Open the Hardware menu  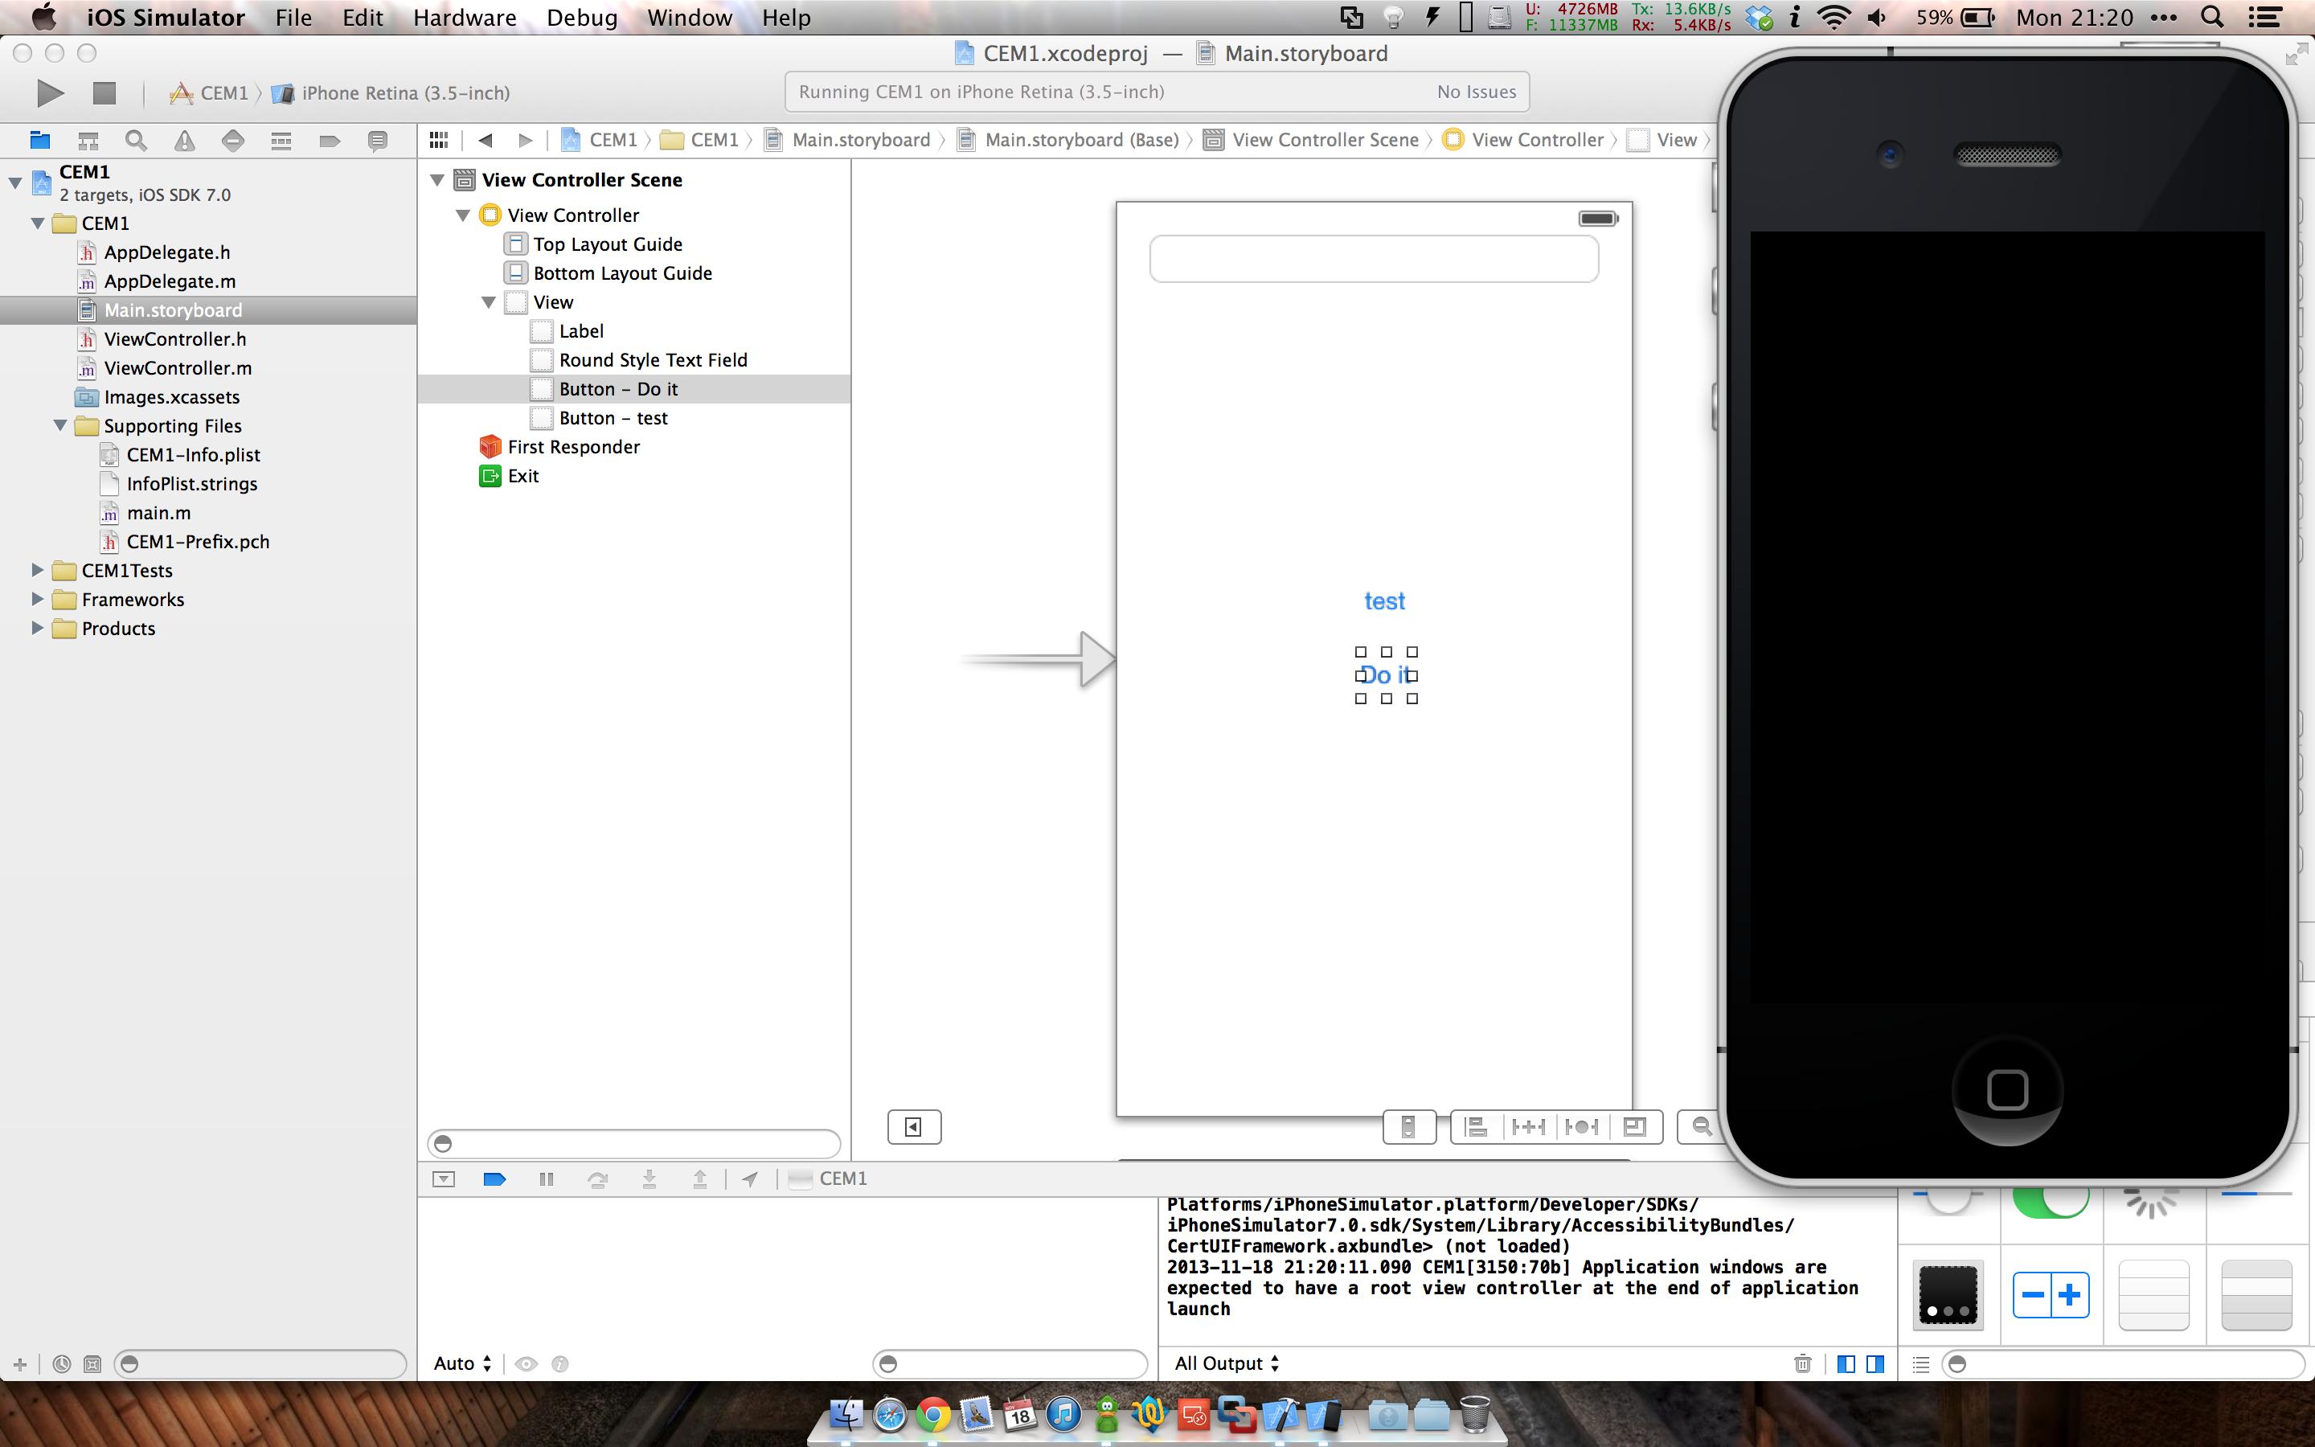click(464, 17)
